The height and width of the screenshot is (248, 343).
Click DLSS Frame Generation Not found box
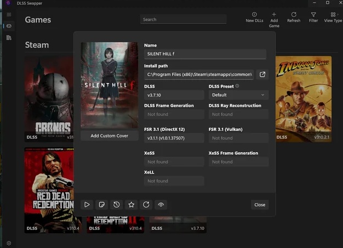[x=174, y=114]
